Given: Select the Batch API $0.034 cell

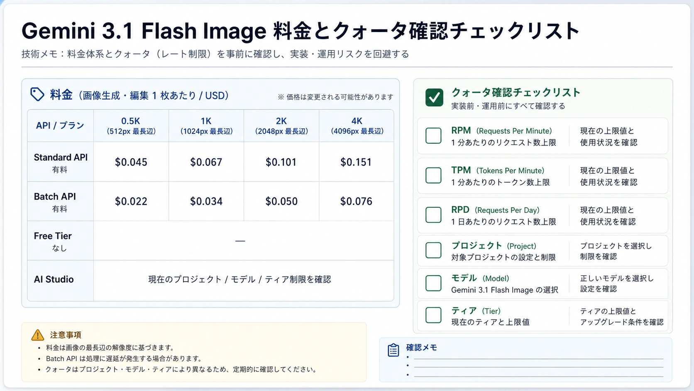Looking at the screenshot, I should (x=206, y=201).
